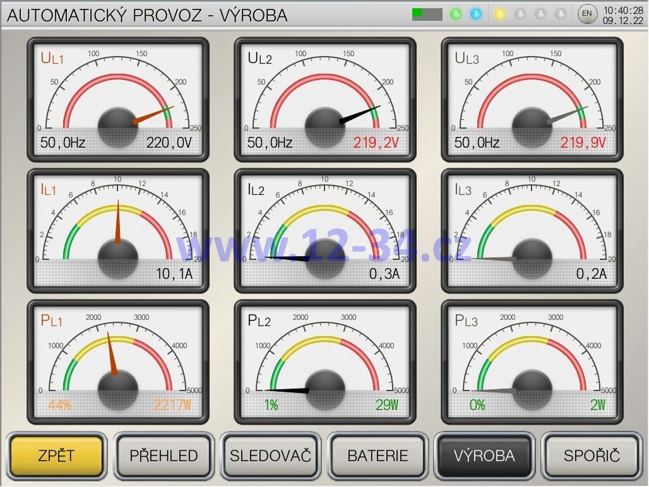The image size is (649, 487).
Task: Click the IL2 current meter
Action: point(324,230)
